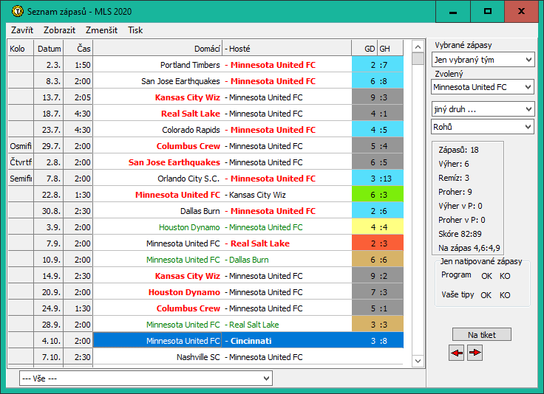The width and height of the screenshot is (544, 394).
Task: Close the Seznam zápasů window
Action: pos(521,11)
